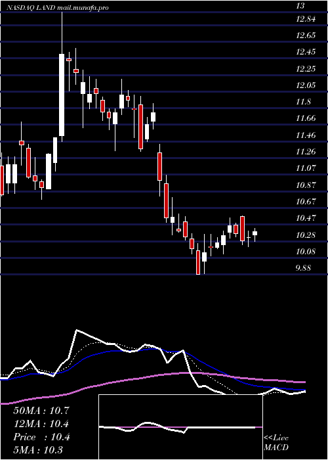Click the price axis label 12.65

click(306, 35)
